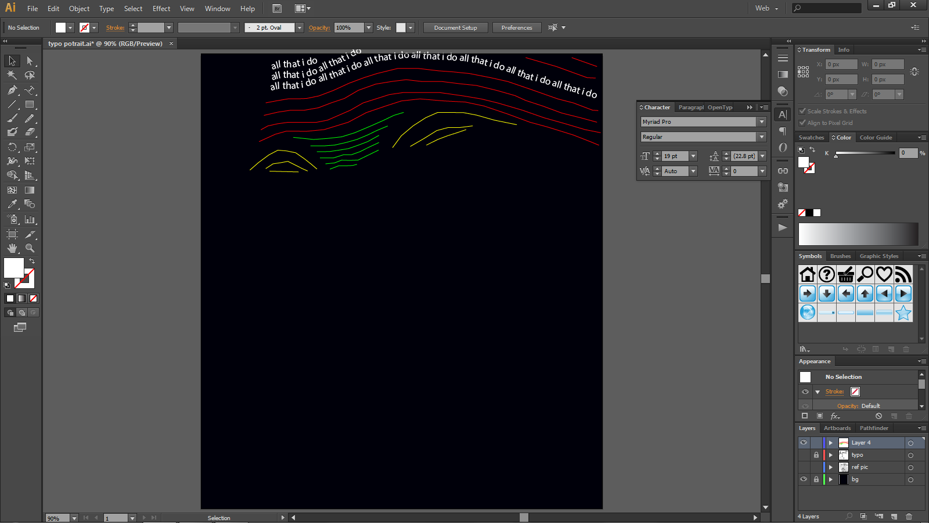Hide the Layer 4 layer
The image size is (929, 523).
804,442
